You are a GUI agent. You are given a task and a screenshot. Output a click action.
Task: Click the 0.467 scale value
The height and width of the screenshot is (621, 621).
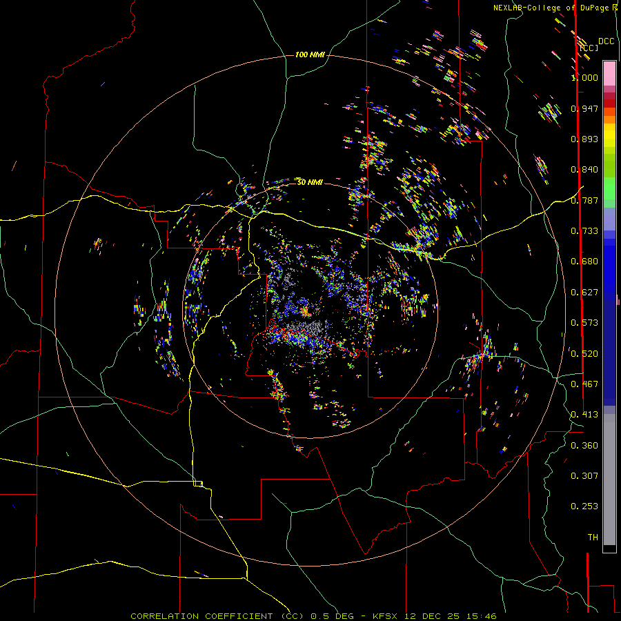point(584,384)
